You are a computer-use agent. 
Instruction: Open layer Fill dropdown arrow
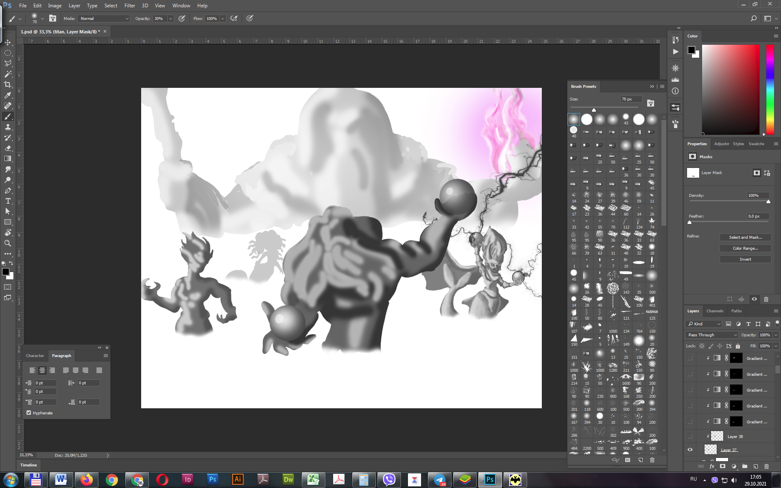[776, 346]
